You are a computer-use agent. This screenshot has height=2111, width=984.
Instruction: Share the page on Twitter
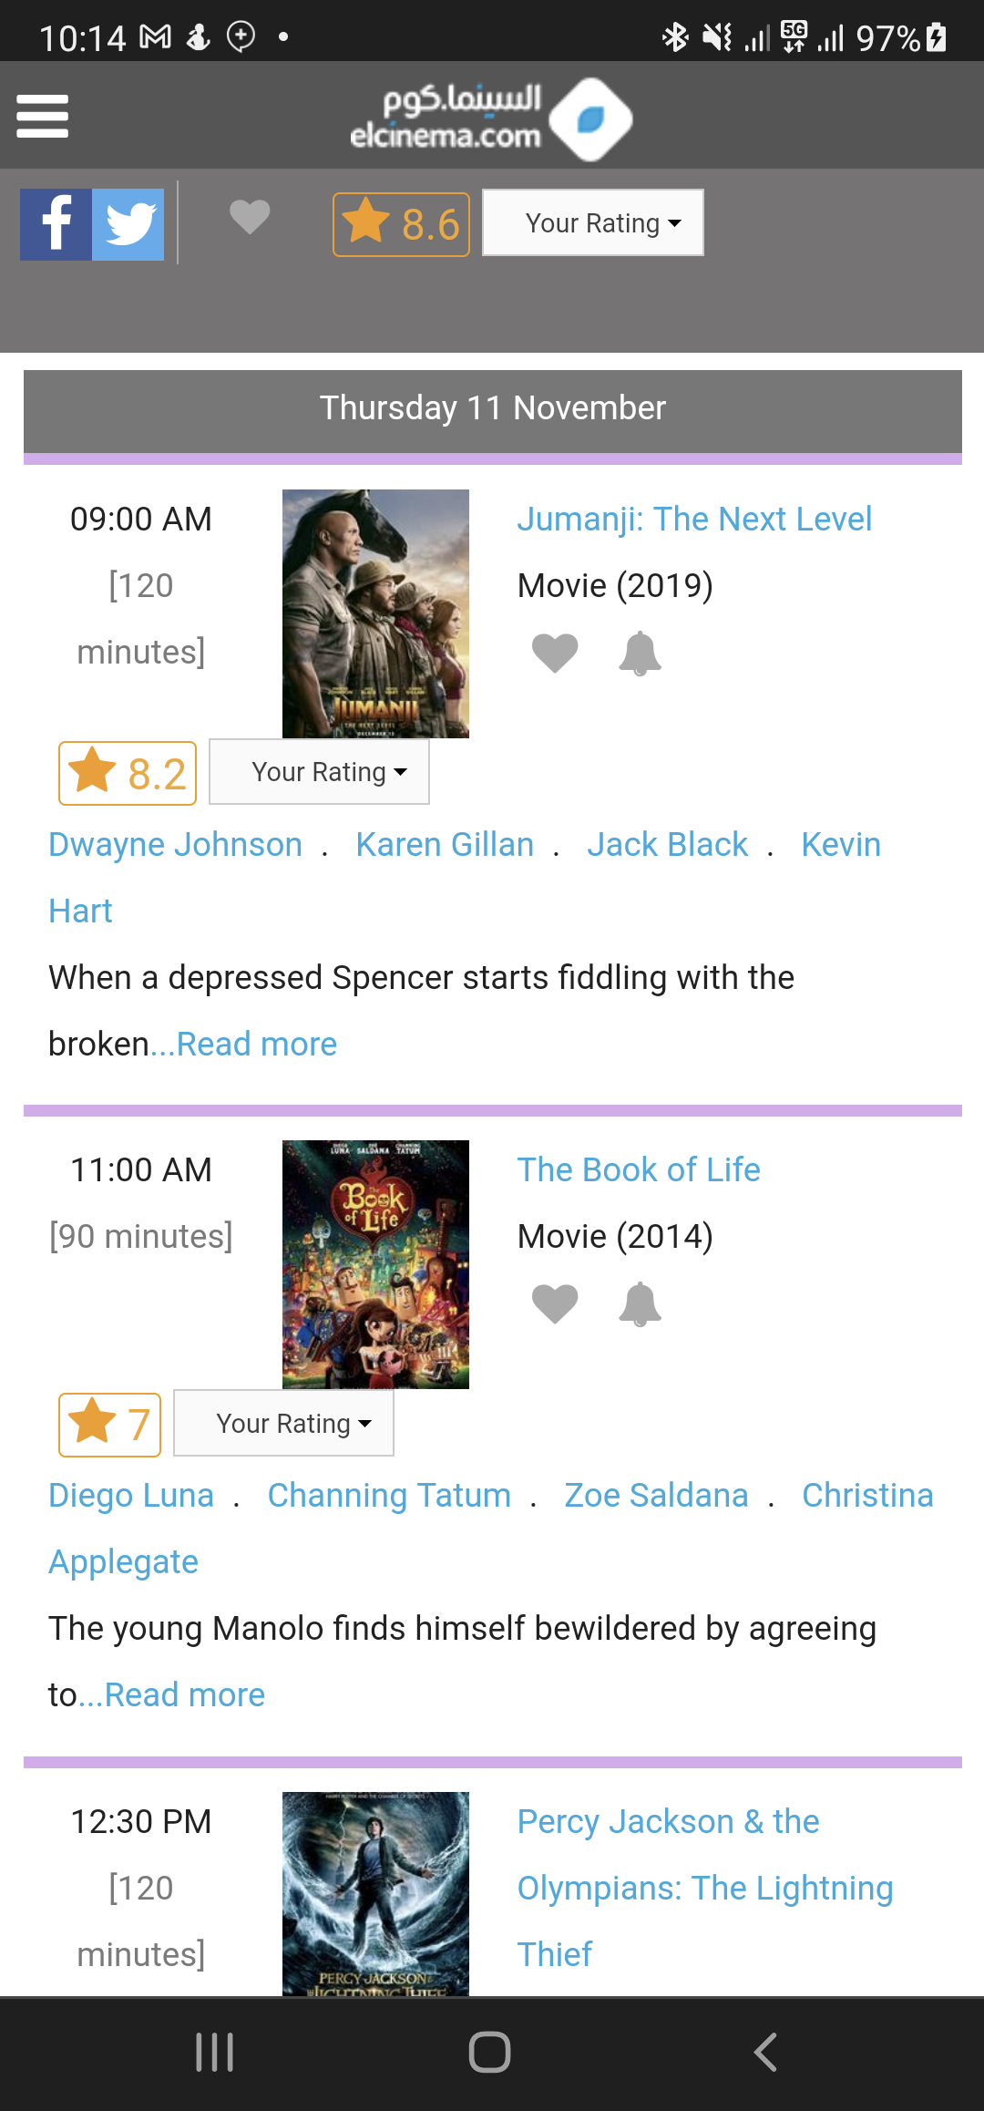[129, 221]
